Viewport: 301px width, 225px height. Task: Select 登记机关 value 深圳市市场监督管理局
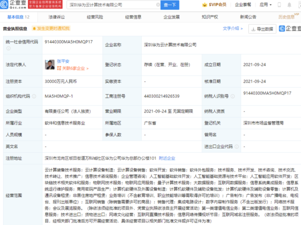click(x=263, y=123)
